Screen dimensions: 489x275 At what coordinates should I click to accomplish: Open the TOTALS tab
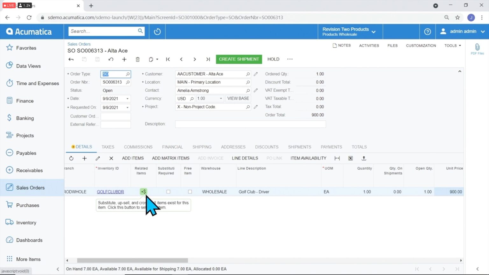pyautogui.click(x=359, y=147)
